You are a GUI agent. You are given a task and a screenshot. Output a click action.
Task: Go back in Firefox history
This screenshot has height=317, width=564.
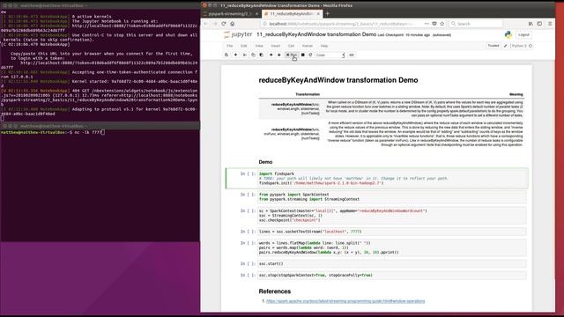point(206,24)
